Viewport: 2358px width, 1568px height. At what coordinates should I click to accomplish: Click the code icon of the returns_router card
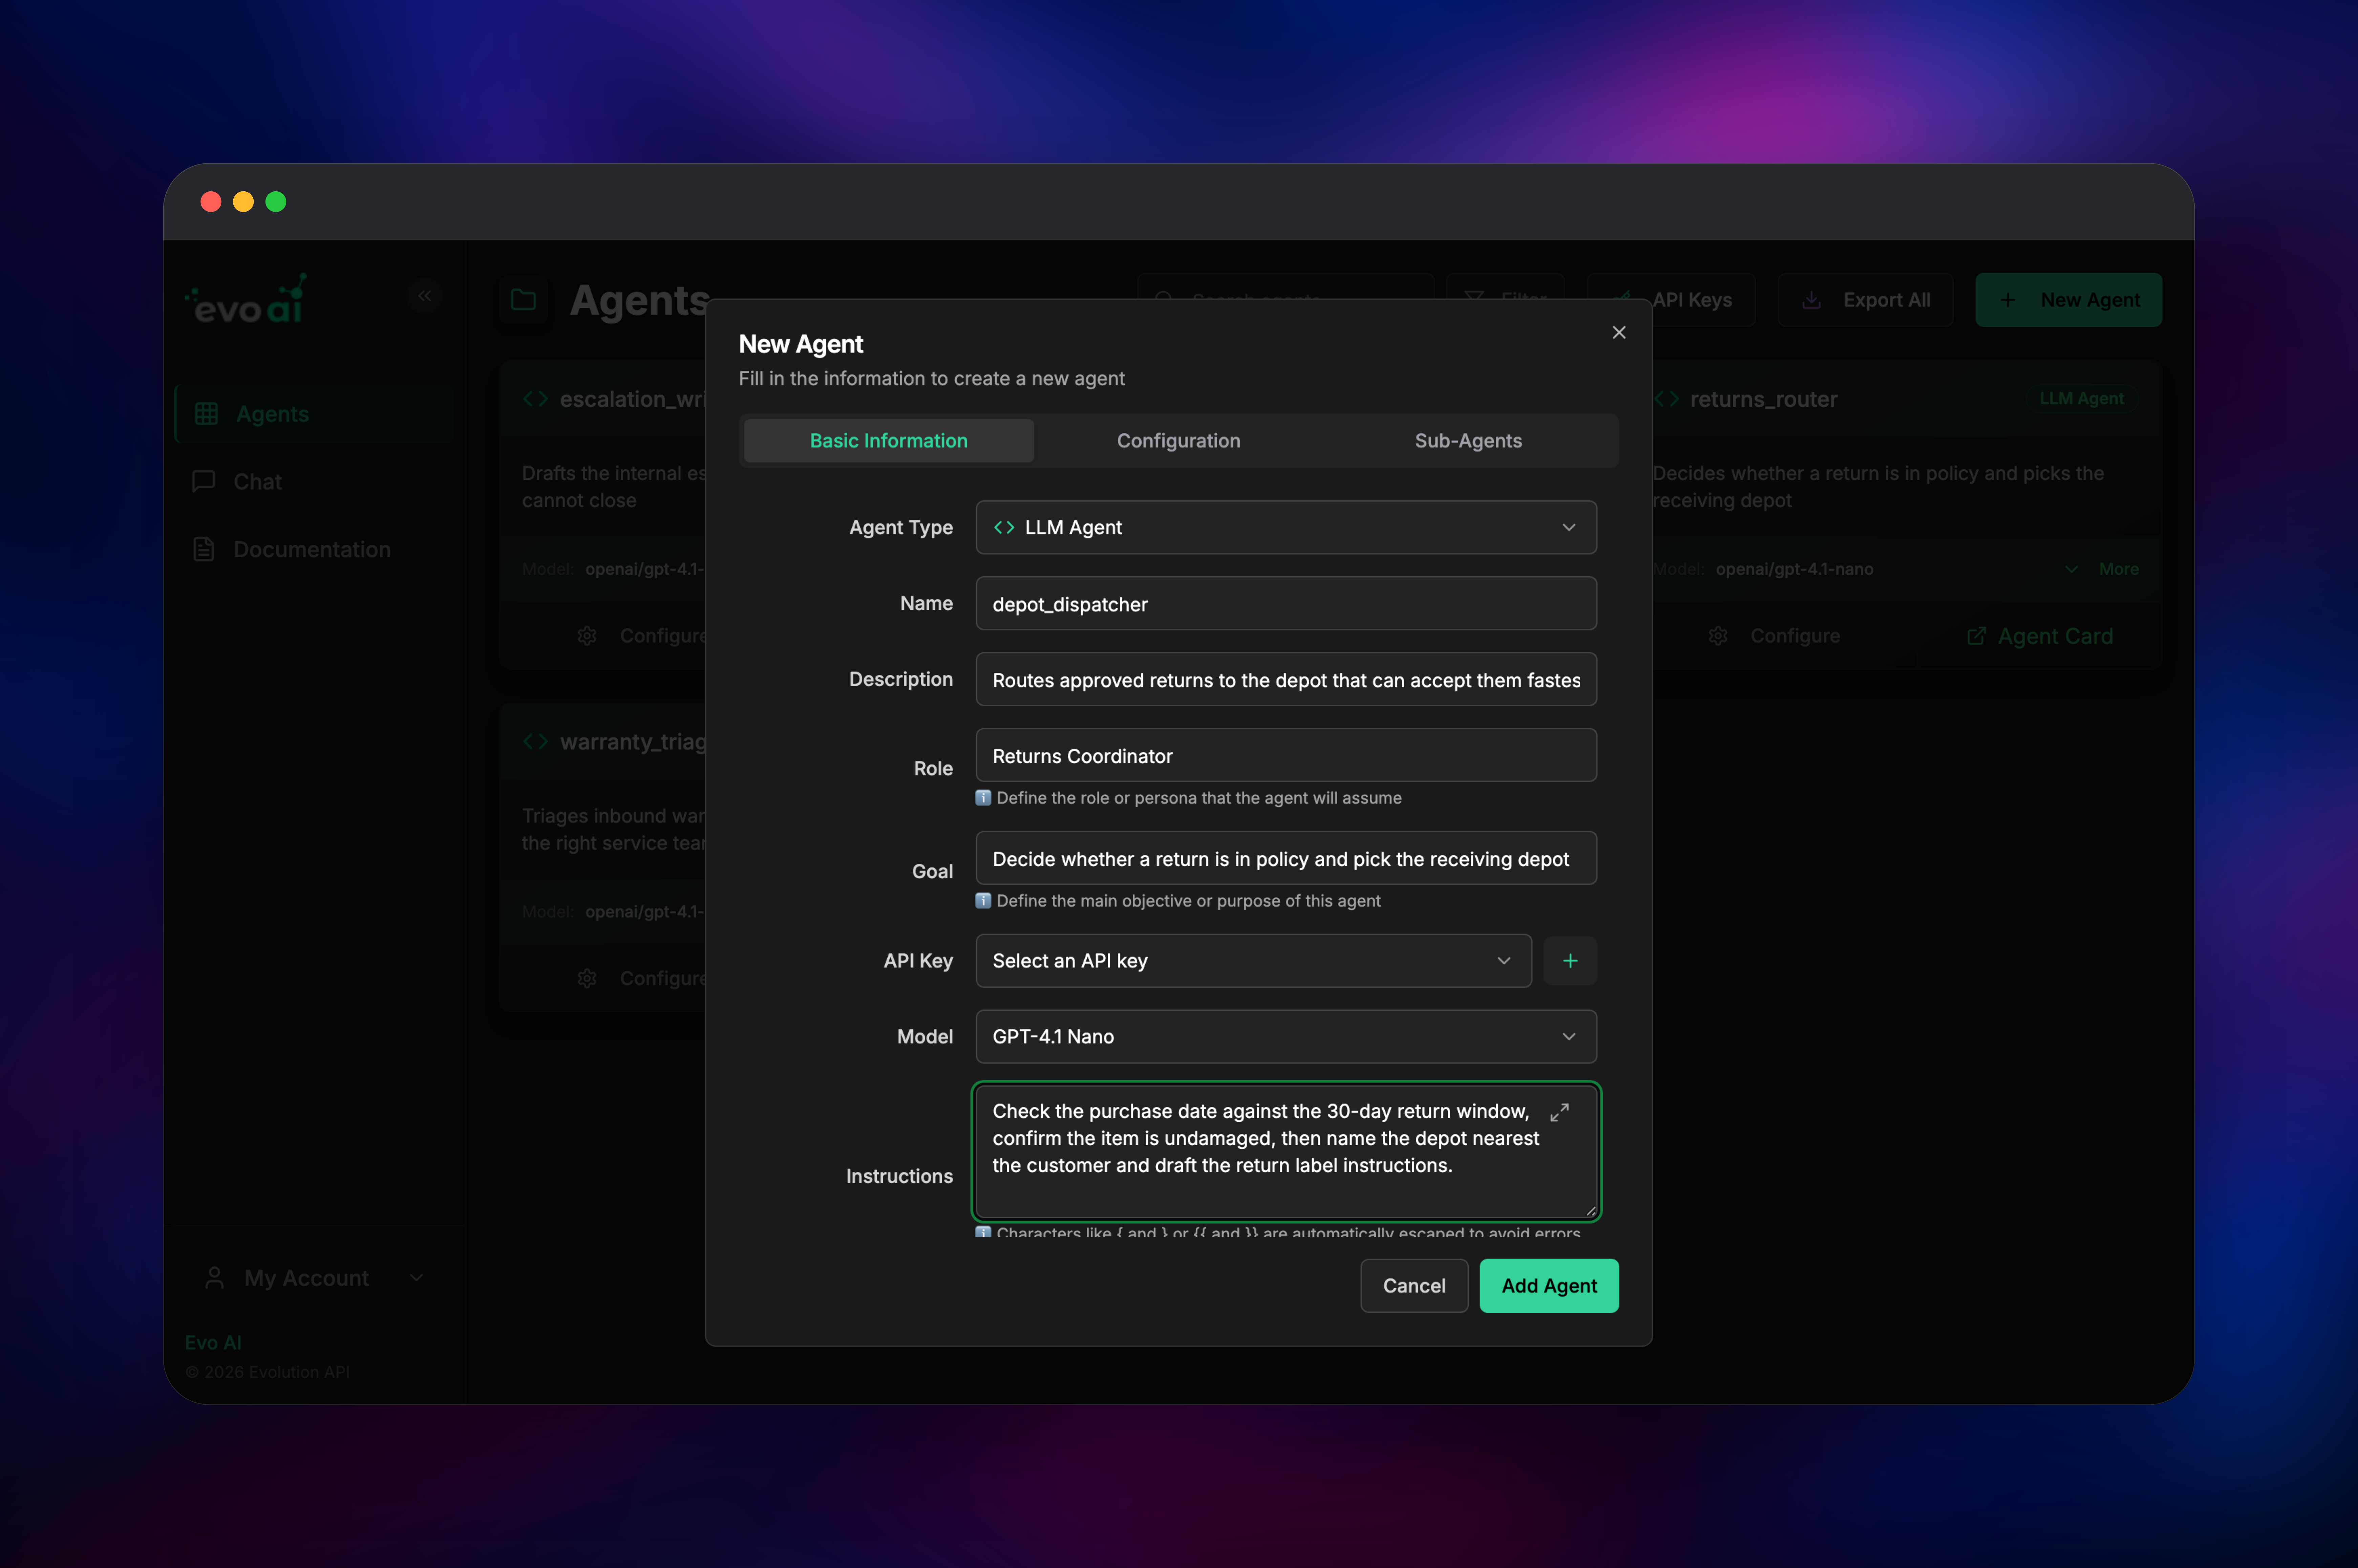point(1667,399)
